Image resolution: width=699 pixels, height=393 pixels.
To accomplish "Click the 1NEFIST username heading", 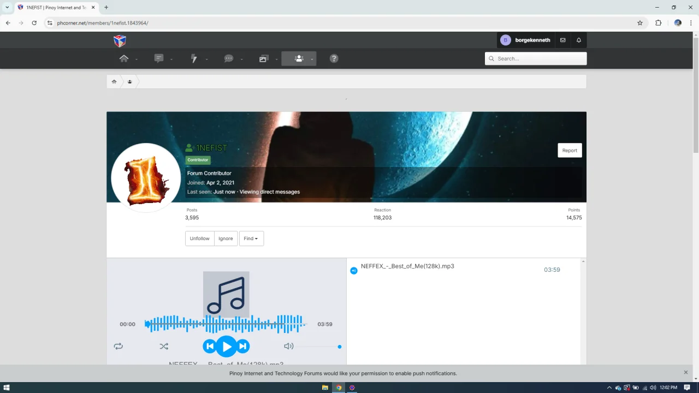I will click(x=211, y=148).
